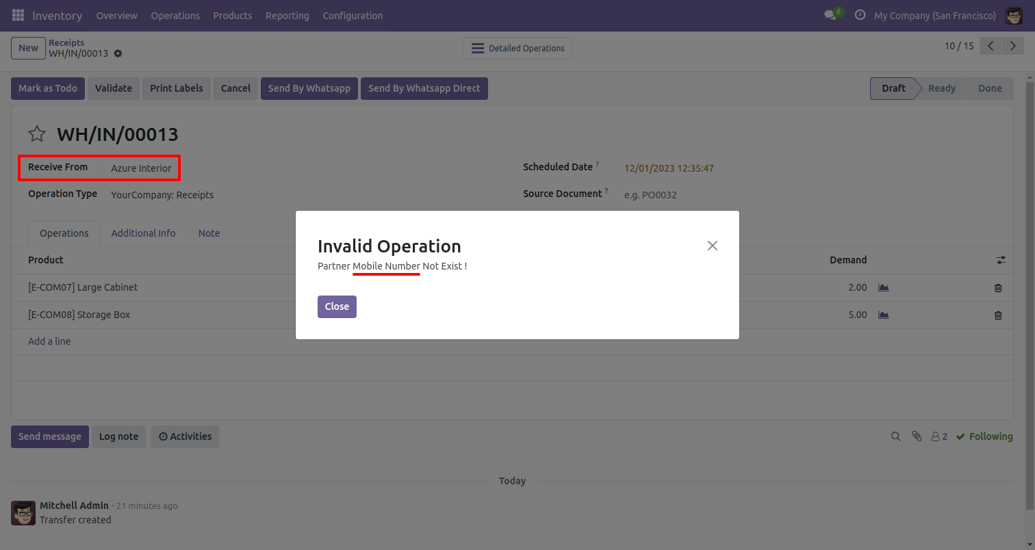Delete the Large Cabinet line trash icon
The height and width of the screenshot is (550, 1035).
coord(998,288)
